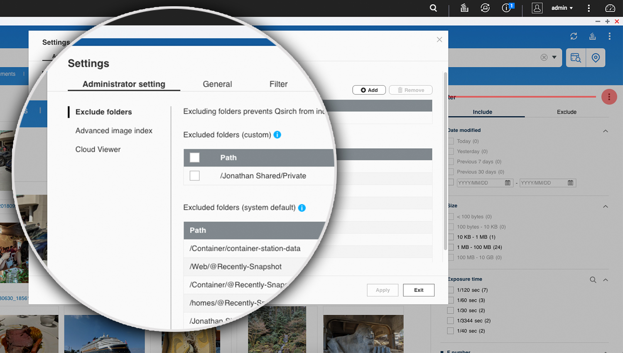Collapse the Date modified section

click(606, 131)
